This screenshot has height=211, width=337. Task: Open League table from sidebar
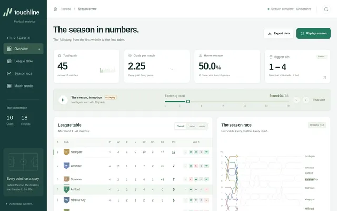[x=23, y=61]
